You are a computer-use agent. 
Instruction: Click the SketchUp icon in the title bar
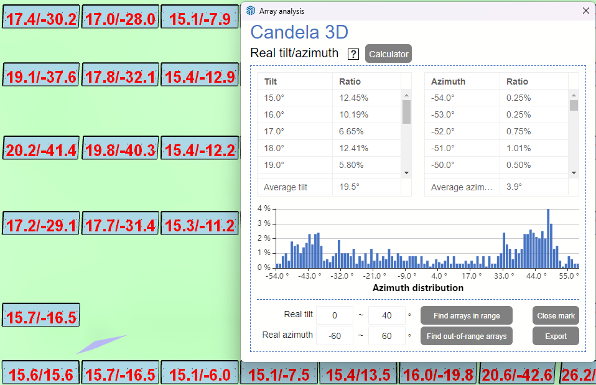tap(251, 11)
